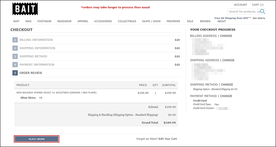Screen dimensions: 276x147
Task: Click the step 3 number badge
Action: [15, 56]
